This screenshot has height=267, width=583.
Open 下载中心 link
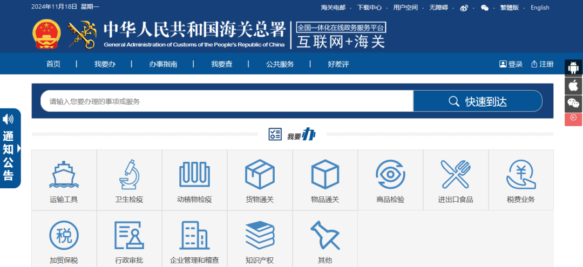coord(369,8)
